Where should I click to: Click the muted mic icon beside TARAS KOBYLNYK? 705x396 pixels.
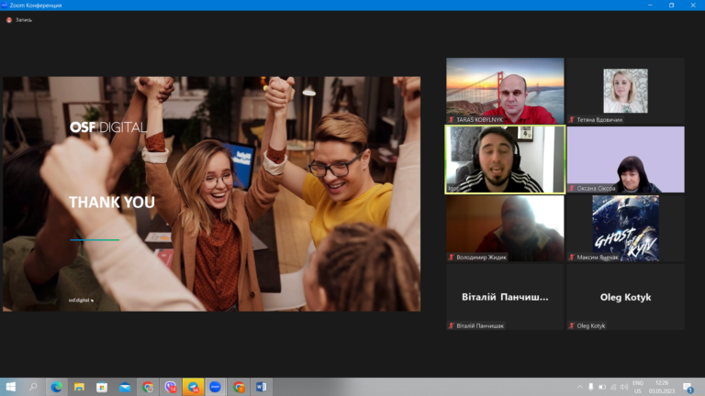click(451, 119)
